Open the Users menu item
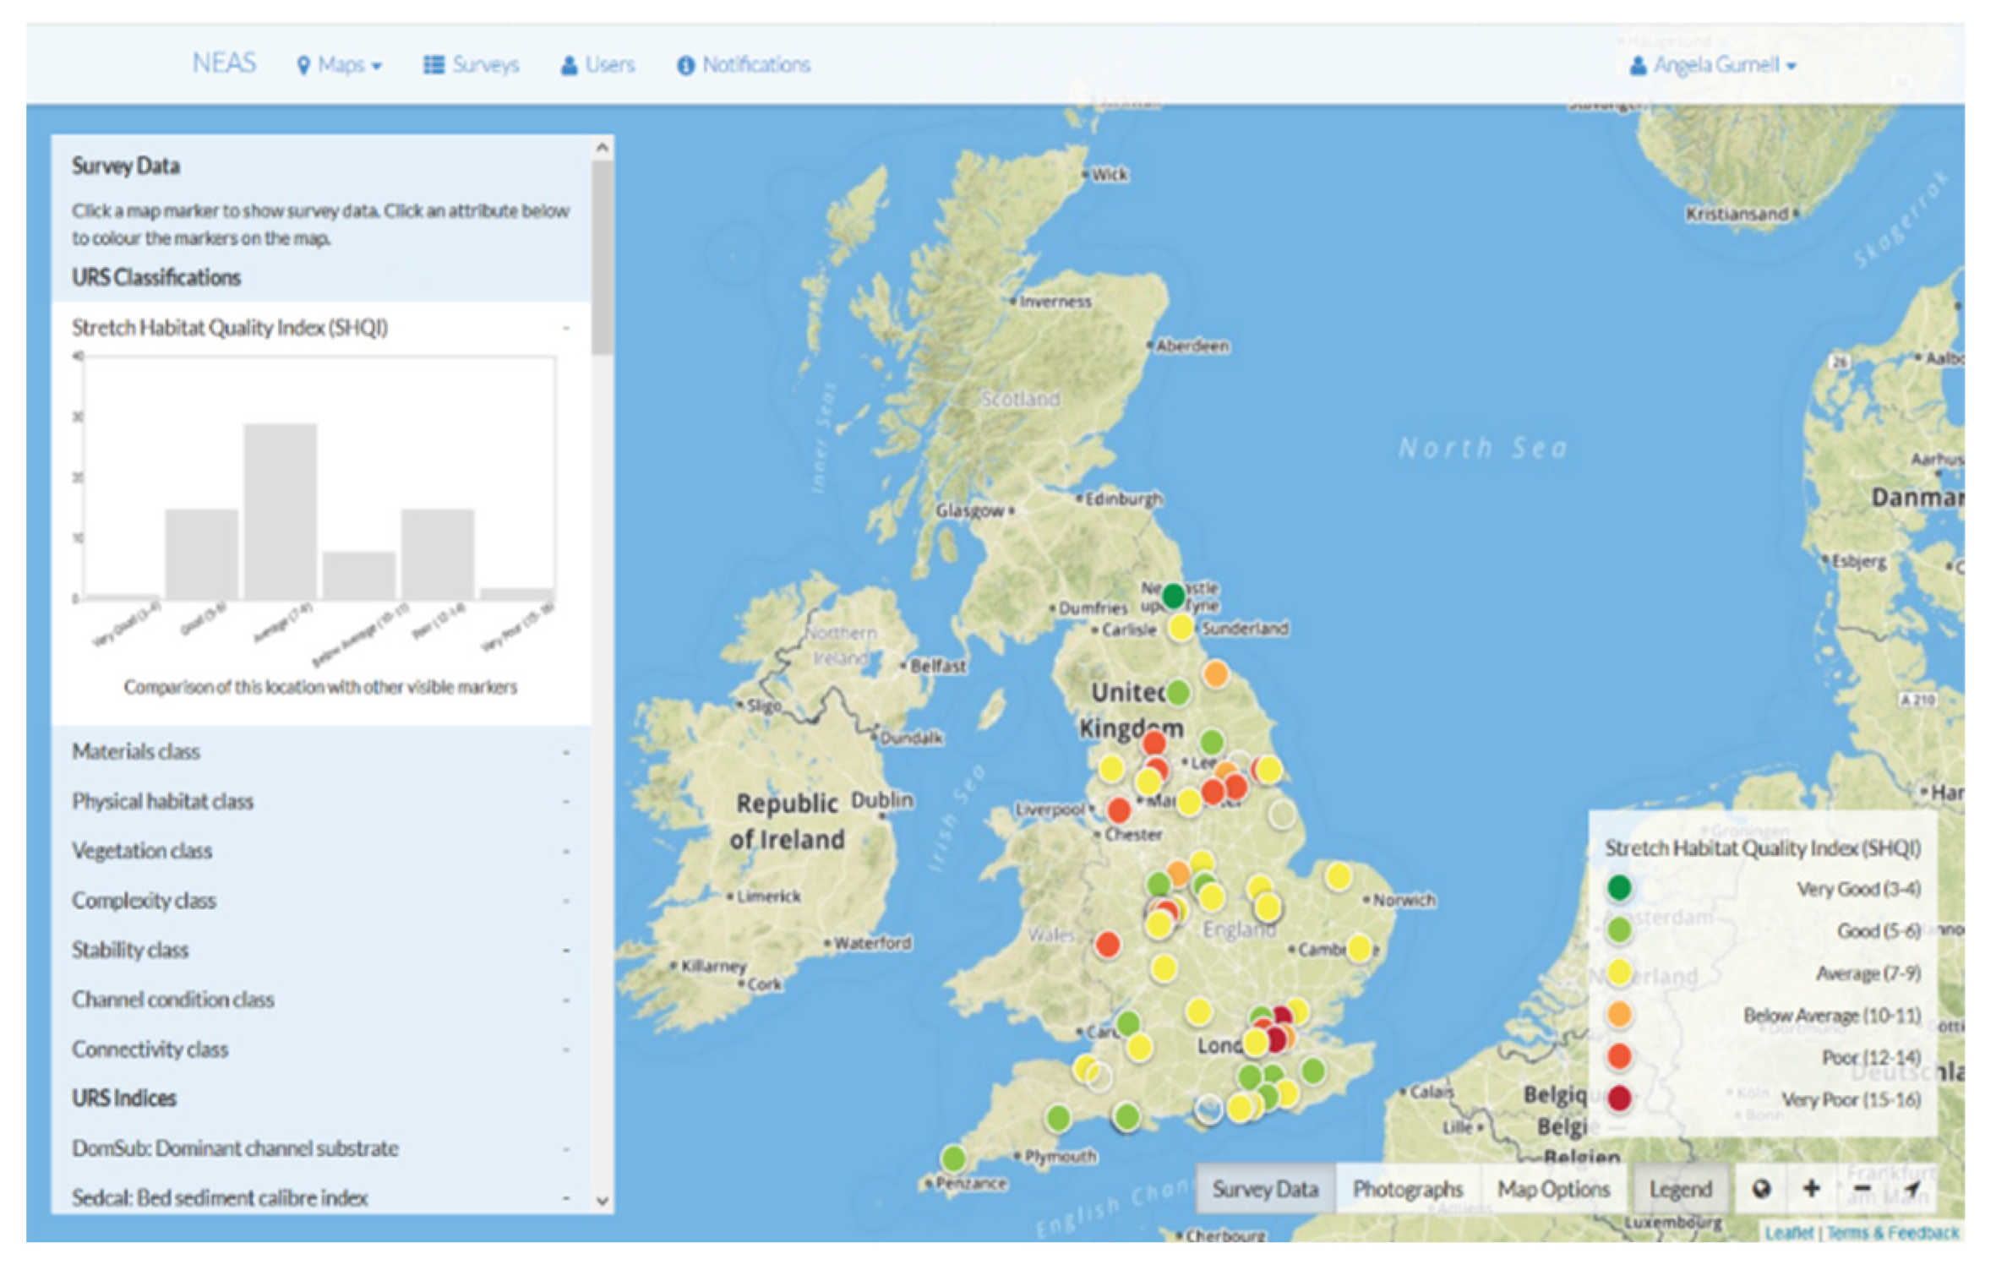1996x1270 pixels. point(597,65)
